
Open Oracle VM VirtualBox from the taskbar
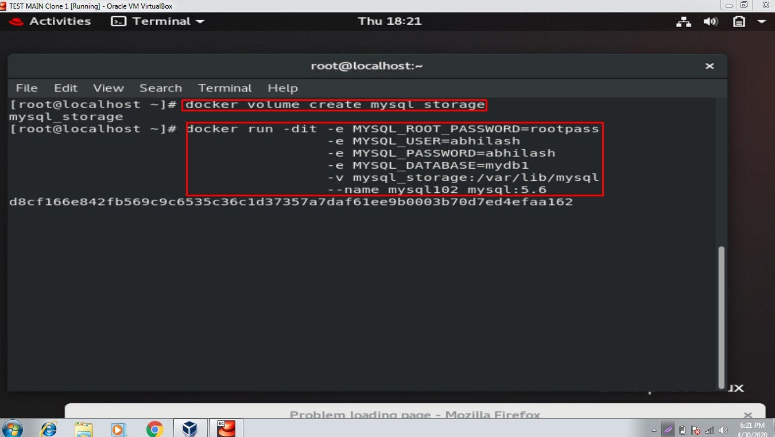(189, 428)
